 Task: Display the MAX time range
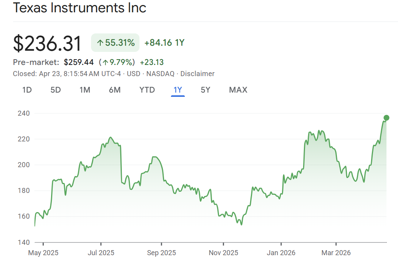point(238,90)
